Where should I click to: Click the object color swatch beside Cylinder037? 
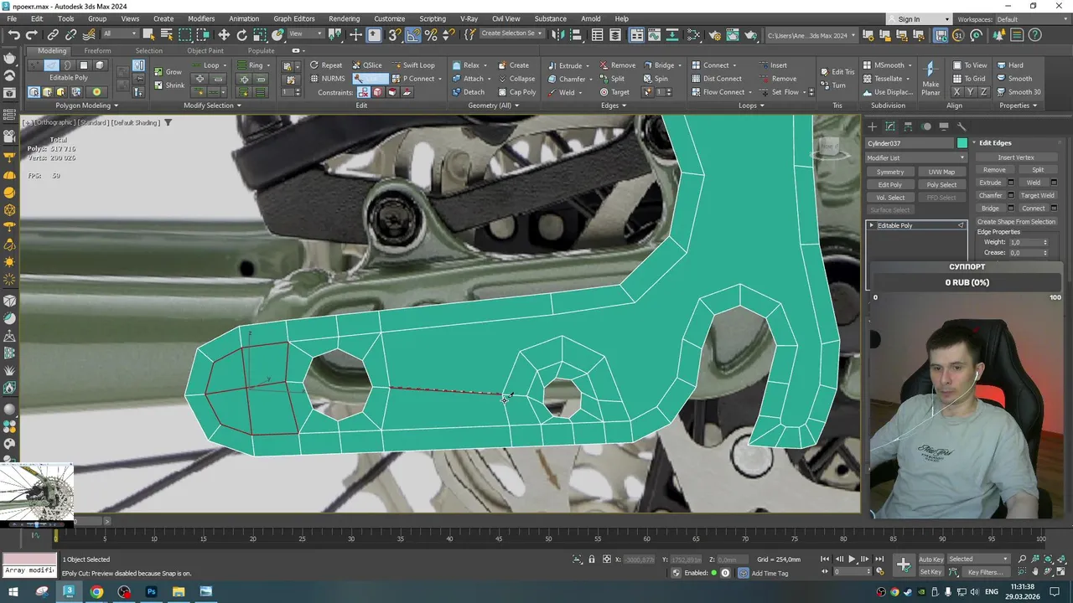coord(962,143)
